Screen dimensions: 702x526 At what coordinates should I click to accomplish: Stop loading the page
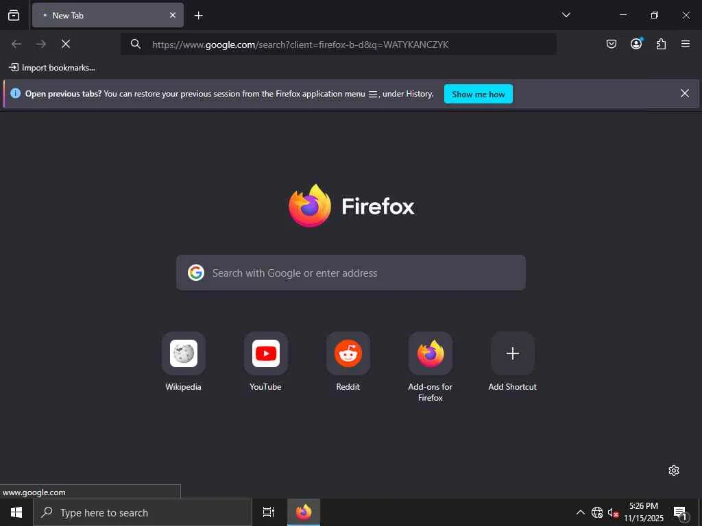(66, 44)
